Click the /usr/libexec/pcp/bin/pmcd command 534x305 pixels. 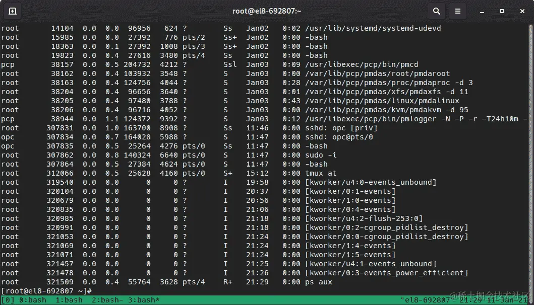(x=362, y=64)
